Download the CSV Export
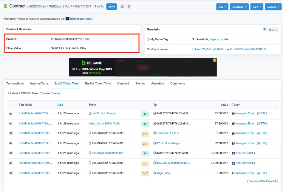 point(267,181)
